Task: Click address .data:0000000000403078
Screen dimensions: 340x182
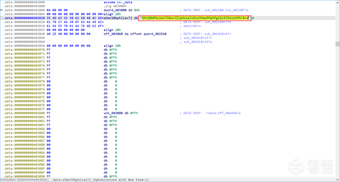Action: pos(24,82)
